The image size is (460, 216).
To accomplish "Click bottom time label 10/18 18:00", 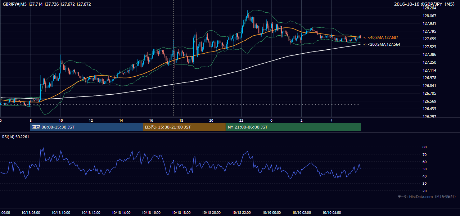I will tap(181, 213).
